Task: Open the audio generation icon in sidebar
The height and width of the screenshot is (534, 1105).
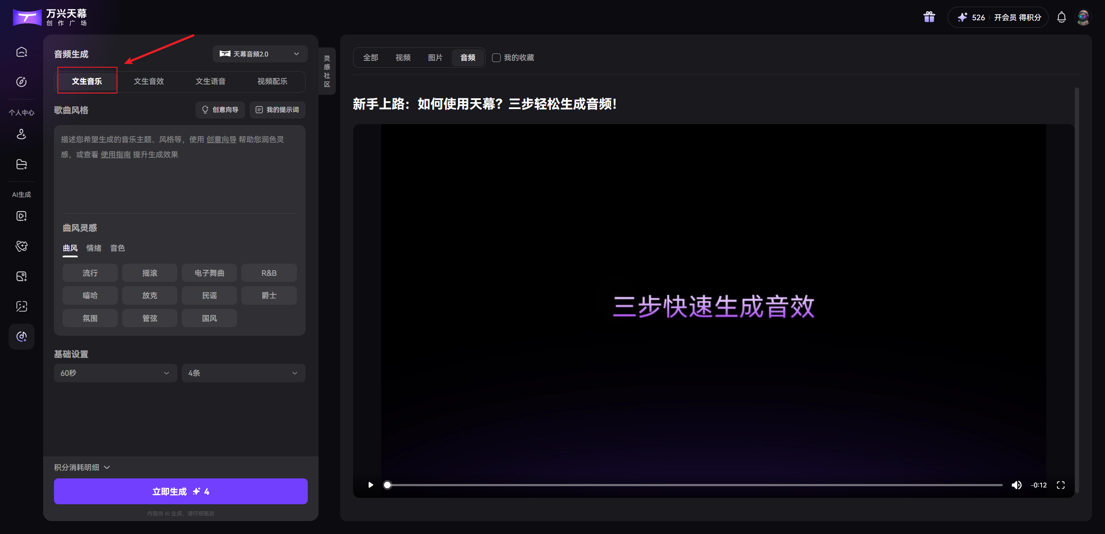Action: (21, 337)
